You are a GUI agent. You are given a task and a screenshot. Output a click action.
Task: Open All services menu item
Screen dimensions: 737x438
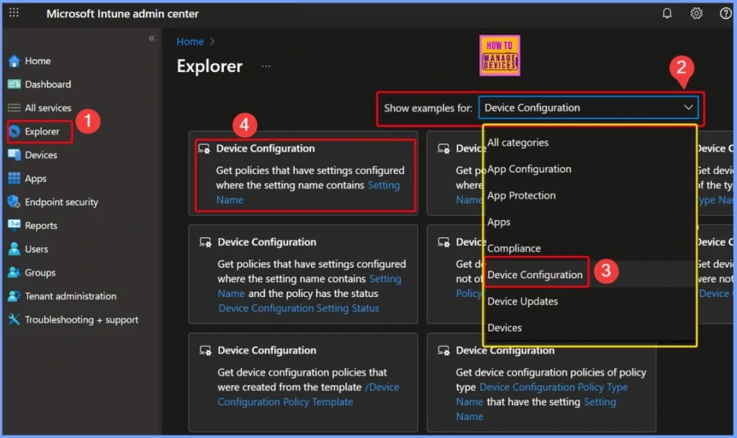(x=48, y=108)
